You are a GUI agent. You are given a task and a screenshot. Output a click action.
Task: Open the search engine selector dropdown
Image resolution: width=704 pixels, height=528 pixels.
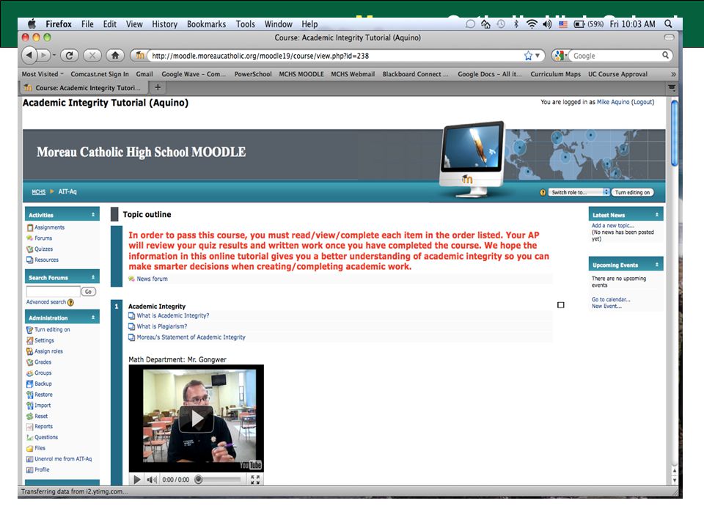pyautogui.click(x=560, y=55)
